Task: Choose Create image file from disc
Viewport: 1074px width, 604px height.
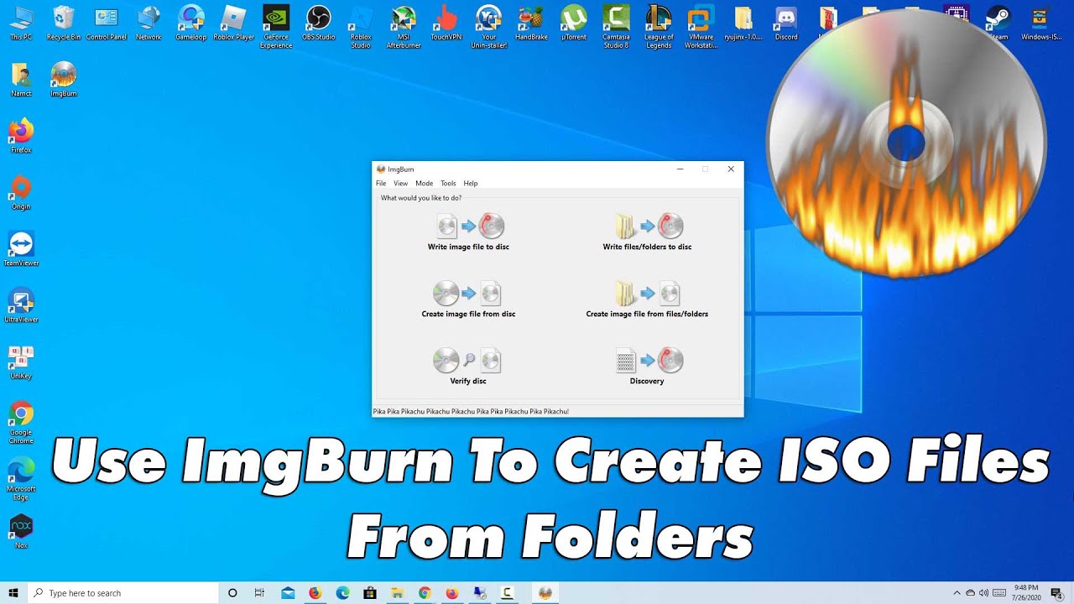Action: pos(468,299)
